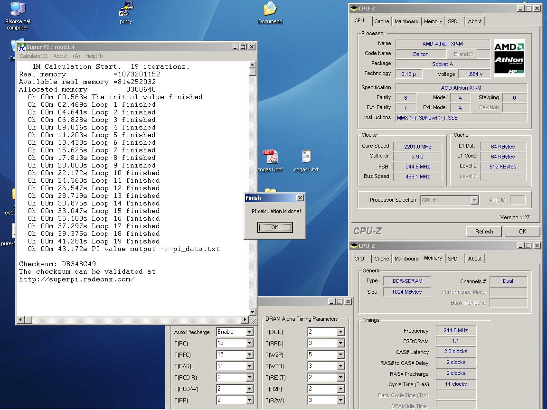This screenshot has width=547, height=410.
Task: Click the Checksum: DB348C49 line
Action: click(57, 264)
